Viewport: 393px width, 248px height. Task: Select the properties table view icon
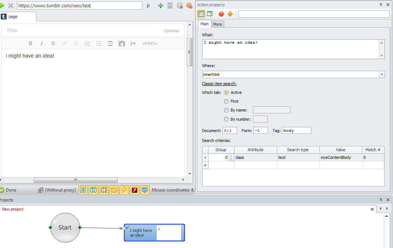pyautogui.click(x=201, y=14)
